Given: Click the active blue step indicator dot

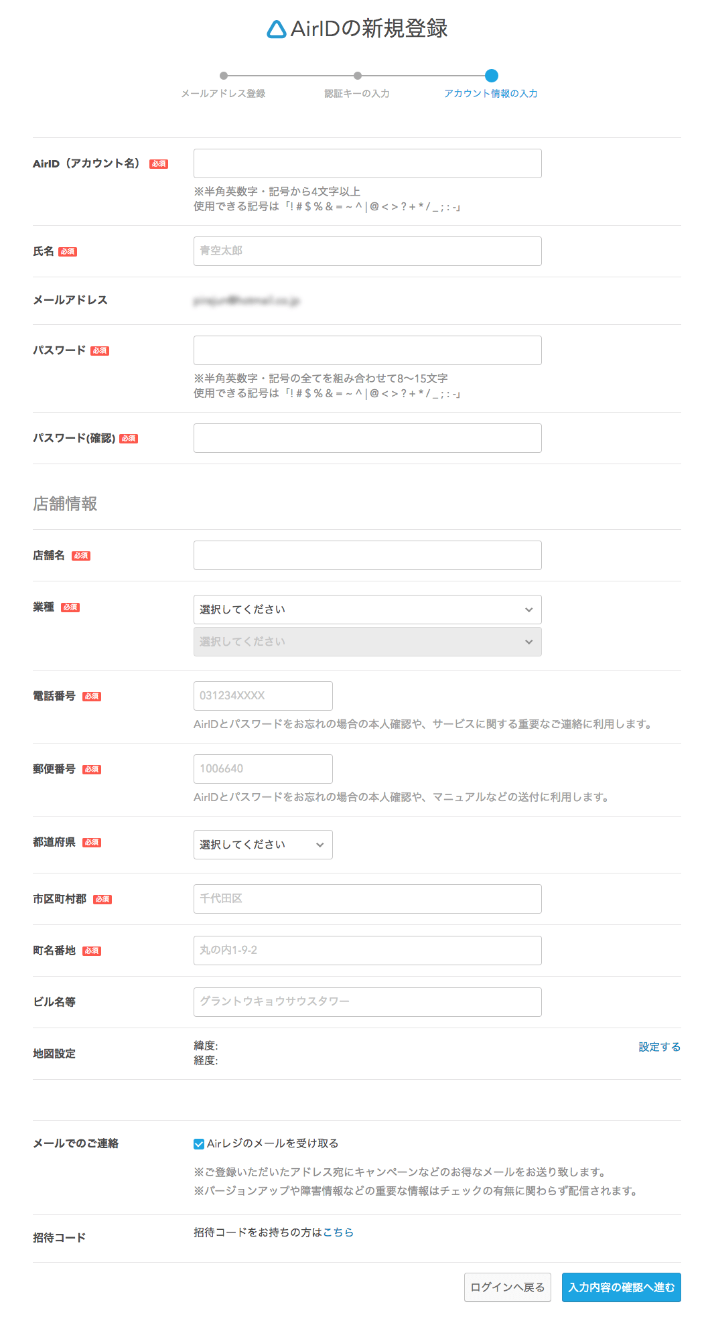Looking at the screenshot, I should point(492,76).
